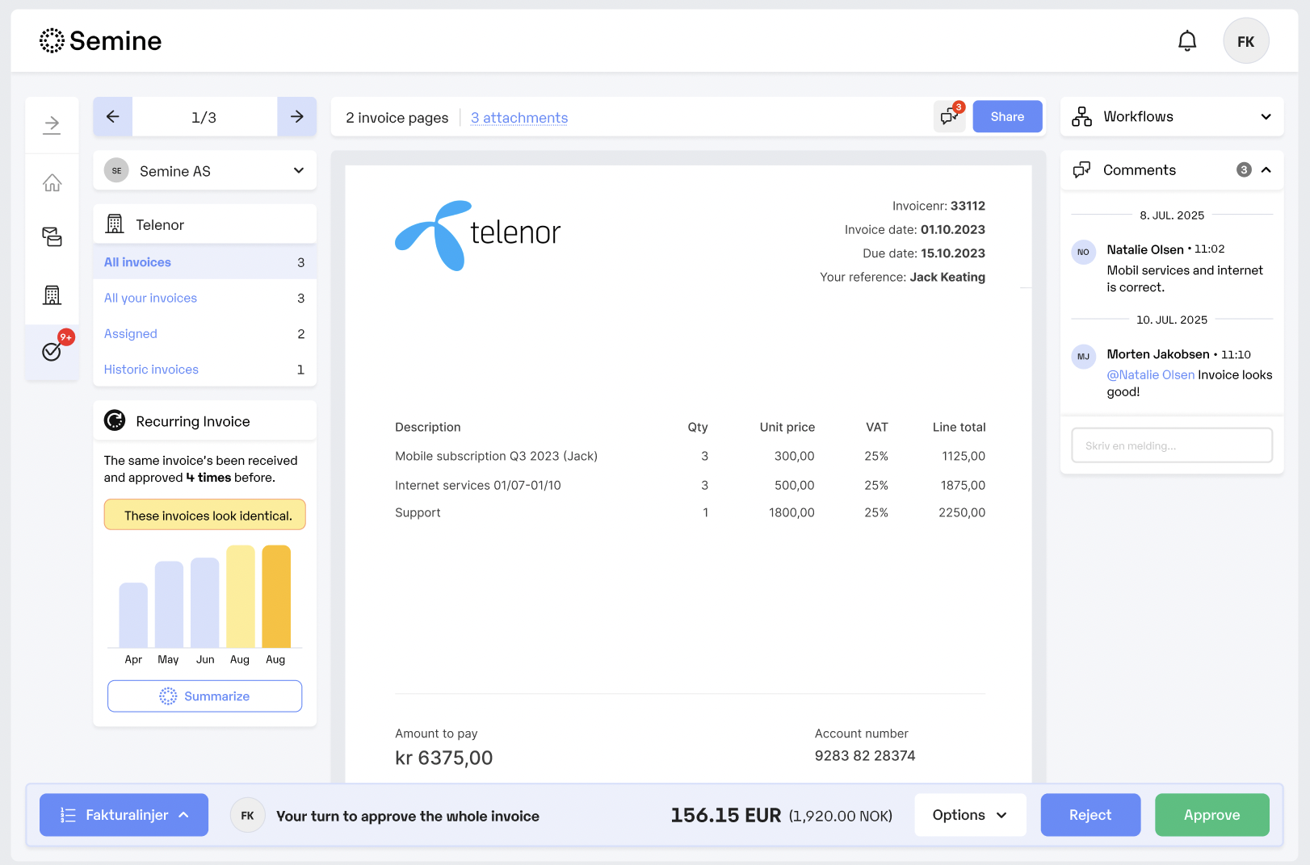Viewport: 1310px width, 865px height.
Task: Click the Recurring Invoice icon
Action: (x=115, y=420)
